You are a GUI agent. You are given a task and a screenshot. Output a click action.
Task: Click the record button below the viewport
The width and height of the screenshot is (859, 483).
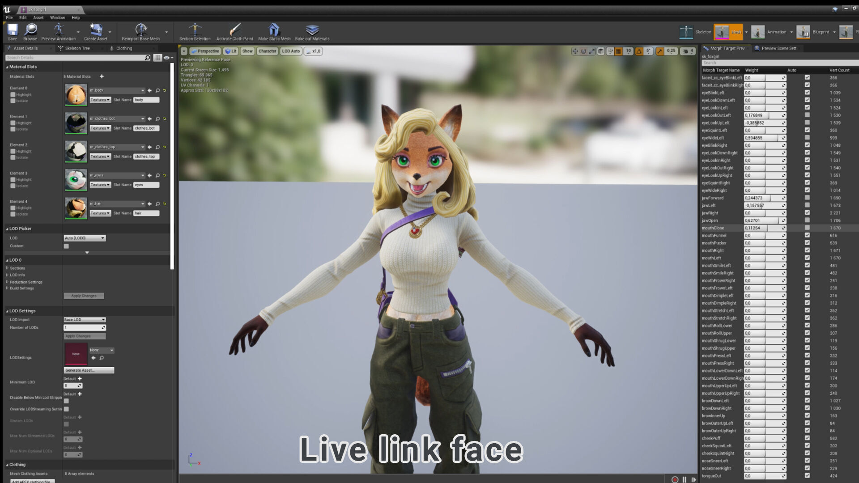[675, 479]
